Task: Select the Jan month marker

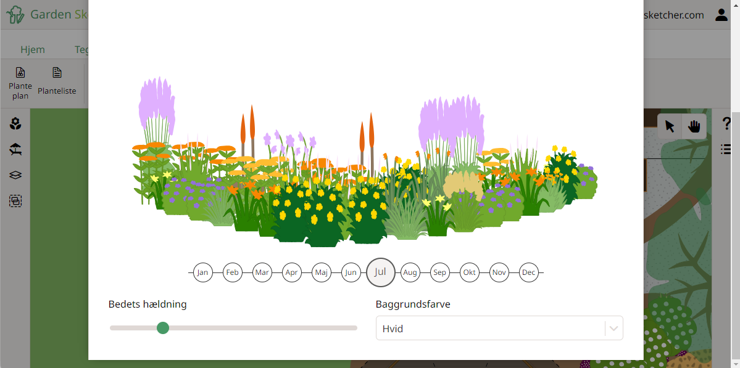Action: (x=203, y=272)
